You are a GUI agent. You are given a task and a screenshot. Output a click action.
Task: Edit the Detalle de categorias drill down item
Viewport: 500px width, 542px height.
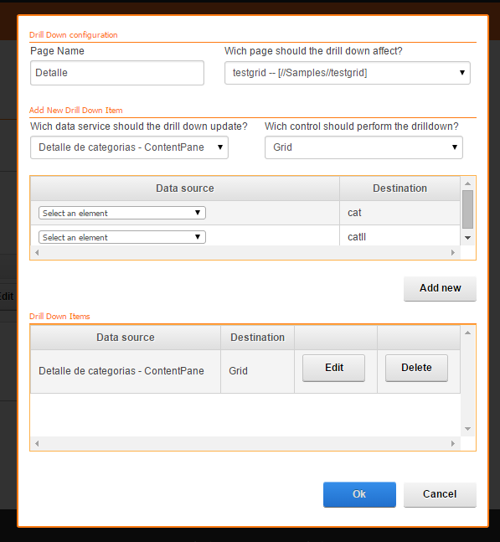coord(334,368)
